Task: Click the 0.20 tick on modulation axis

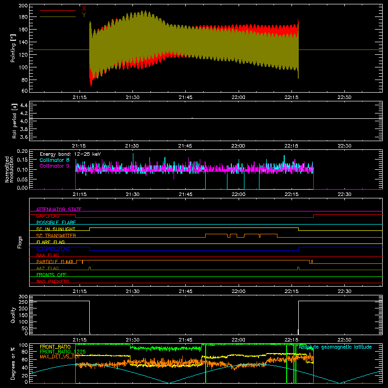Action: [x=22, y=151]
